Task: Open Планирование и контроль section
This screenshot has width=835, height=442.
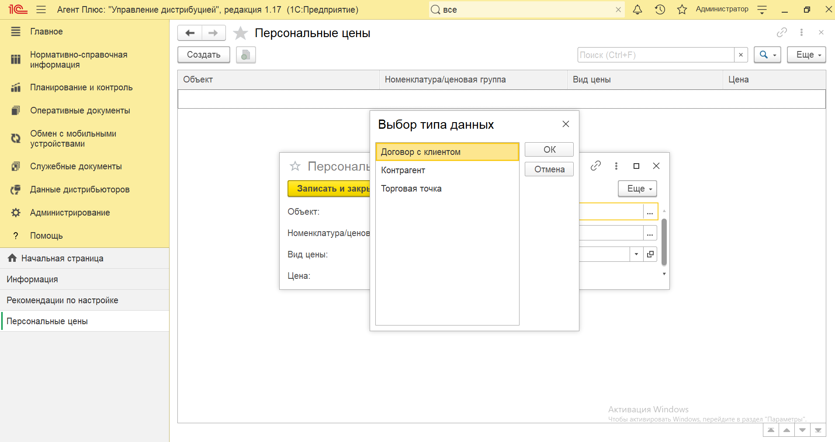Action: coord(84,87)
